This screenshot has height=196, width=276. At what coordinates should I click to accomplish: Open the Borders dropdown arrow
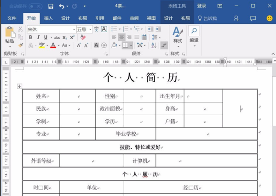point(131,45)
